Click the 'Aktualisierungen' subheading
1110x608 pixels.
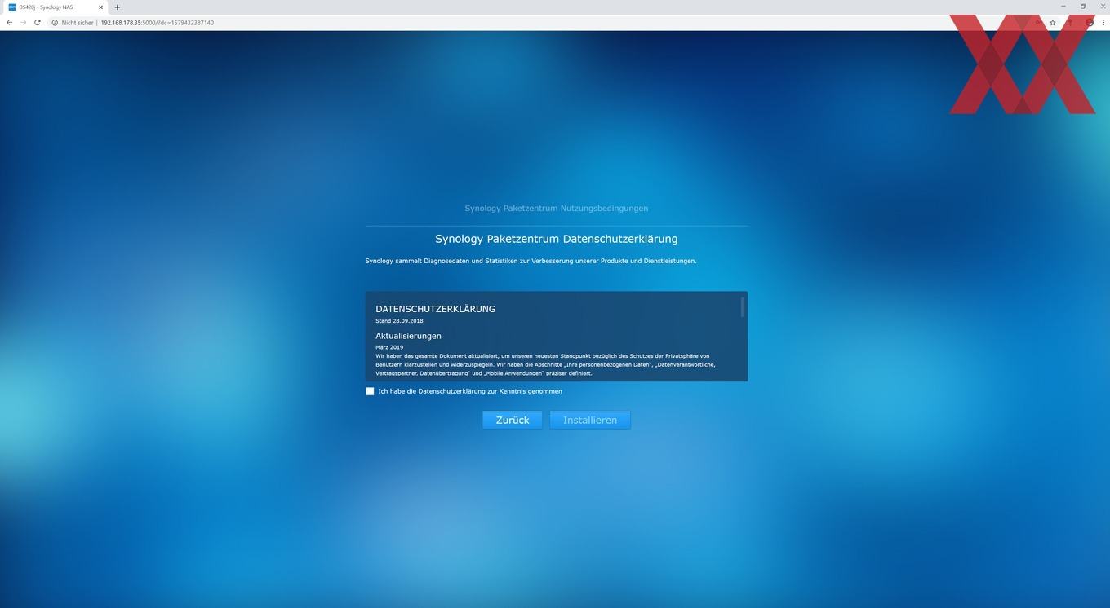[408, 336]
